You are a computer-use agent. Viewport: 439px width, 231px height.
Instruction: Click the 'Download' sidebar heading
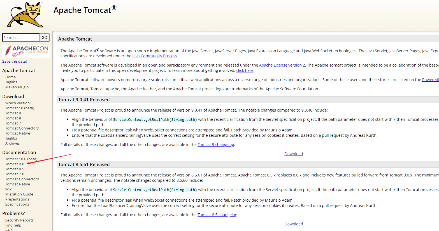13,96
